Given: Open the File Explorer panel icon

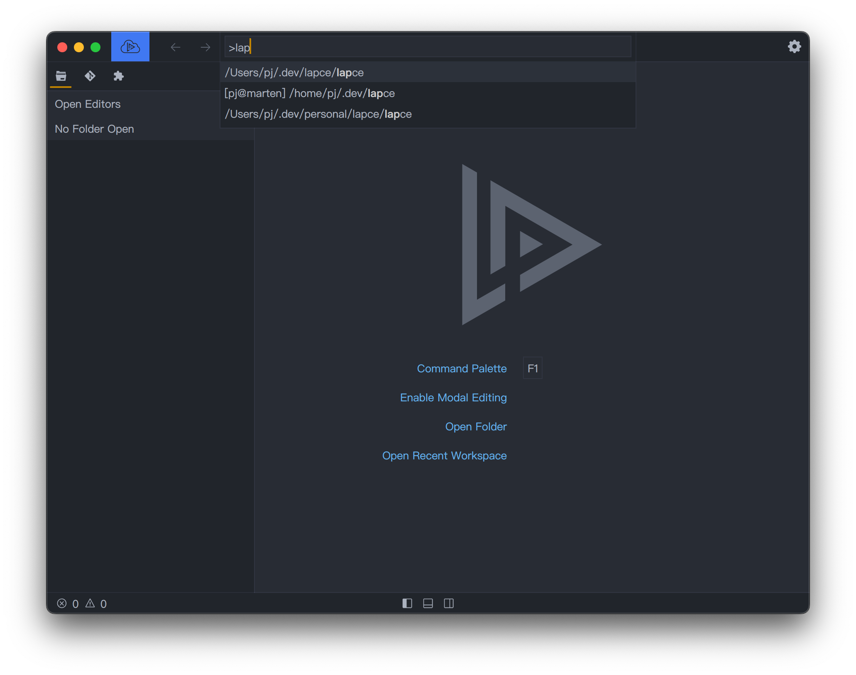Looking at the screenshot, I should pyautogui.click(x=61, y=76).
